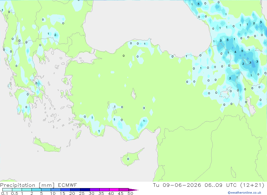Click the '30' legend label

point(92,193)
